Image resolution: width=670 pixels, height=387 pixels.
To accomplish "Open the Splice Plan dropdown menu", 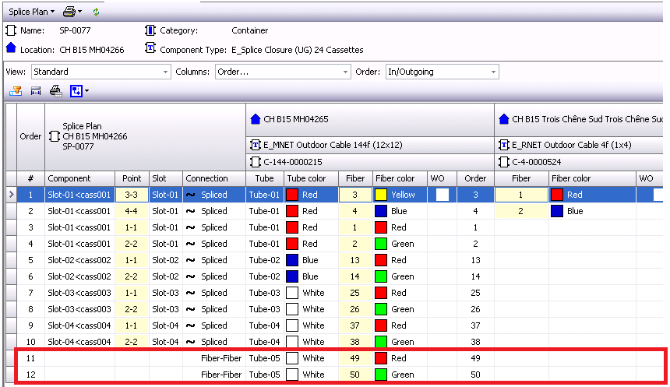I will point(31,12).
